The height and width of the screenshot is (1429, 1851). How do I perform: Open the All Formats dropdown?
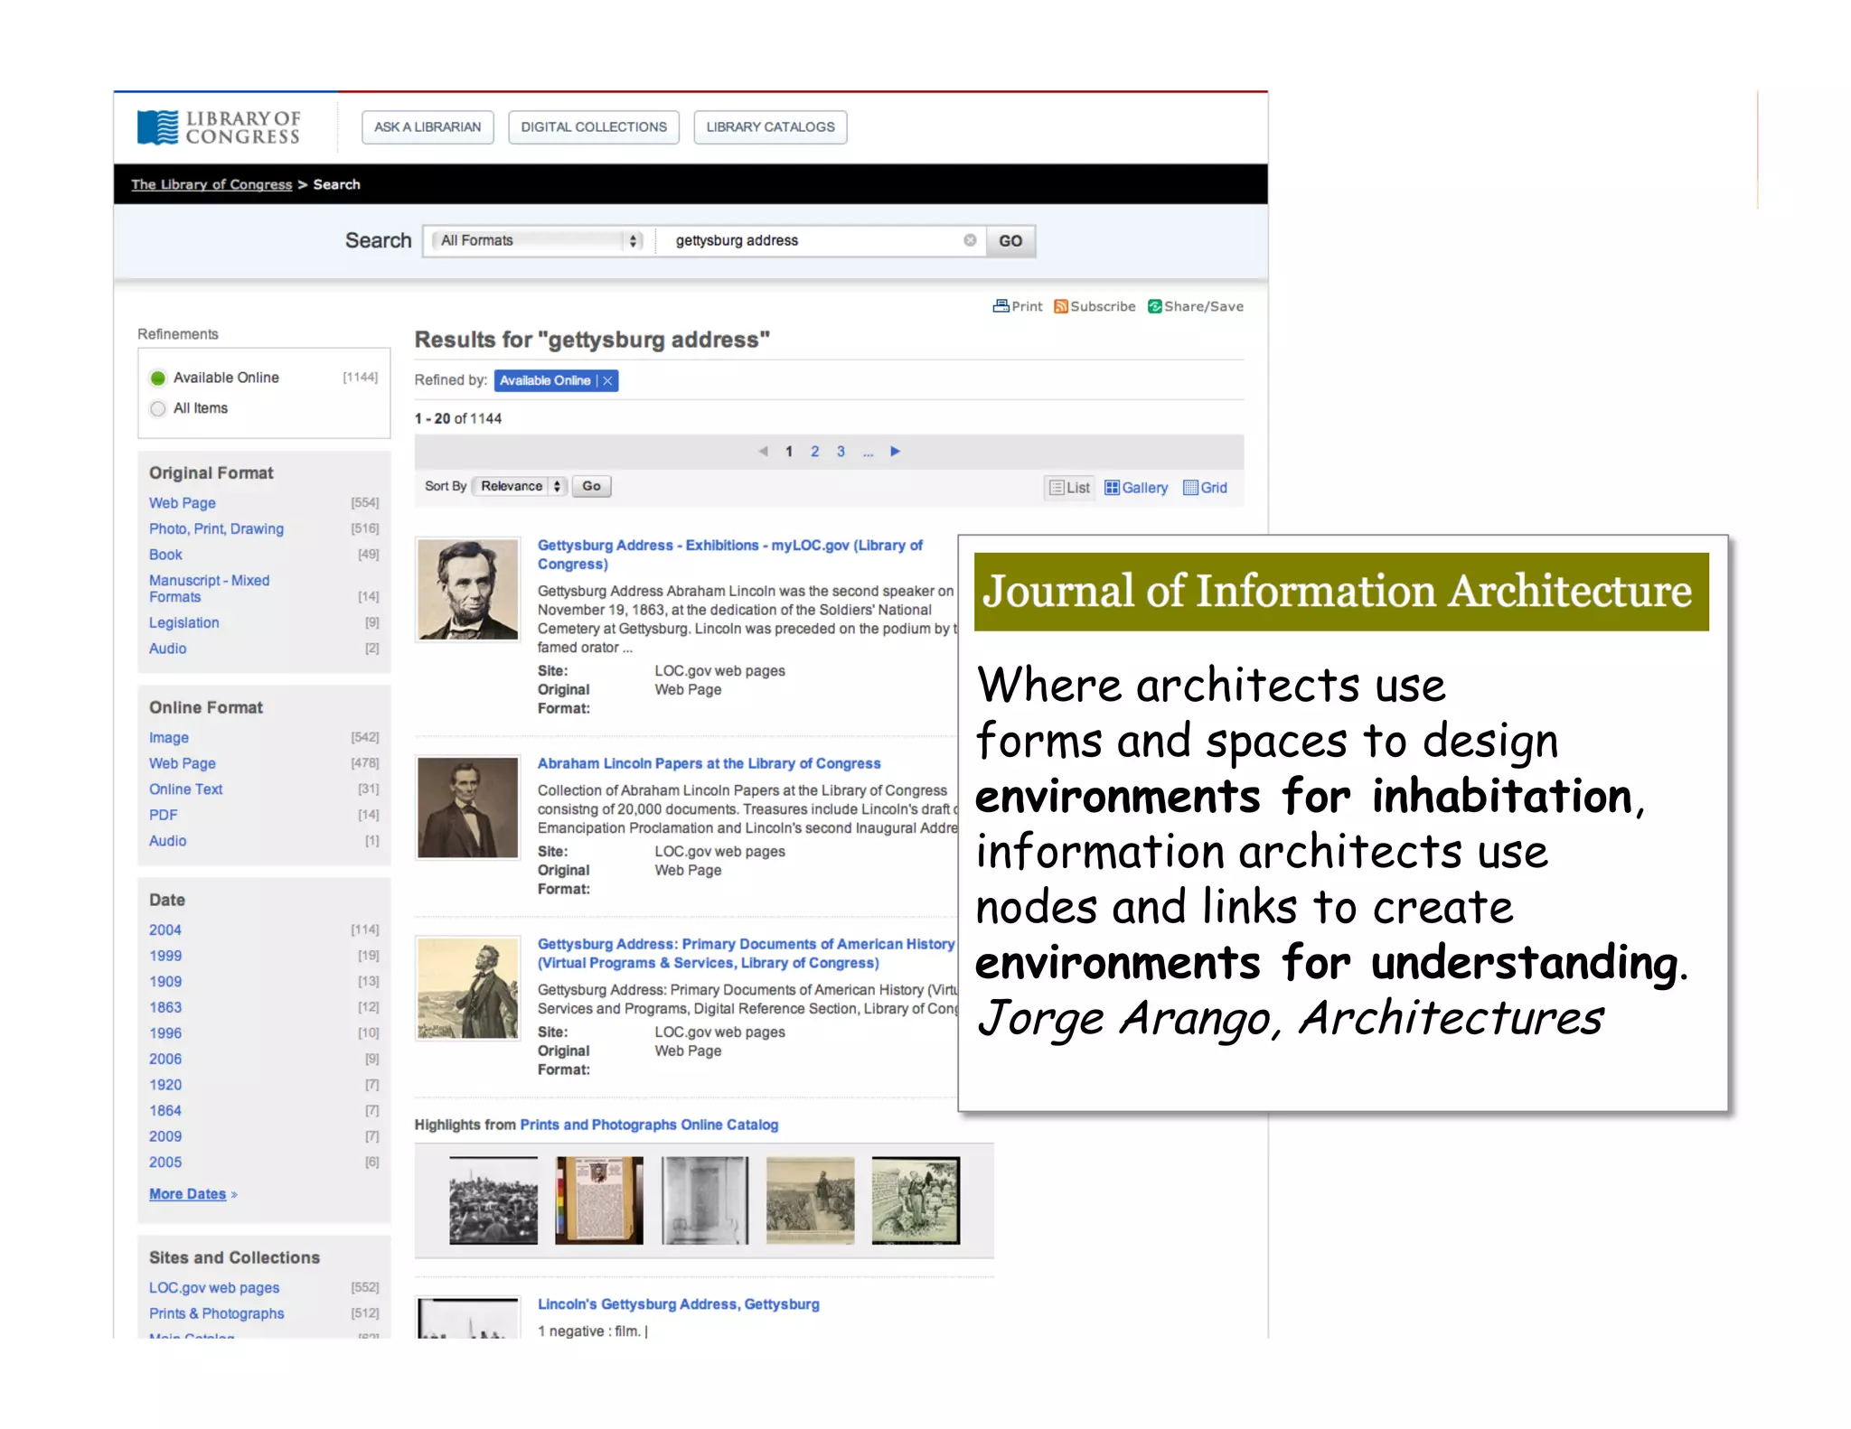539,240
